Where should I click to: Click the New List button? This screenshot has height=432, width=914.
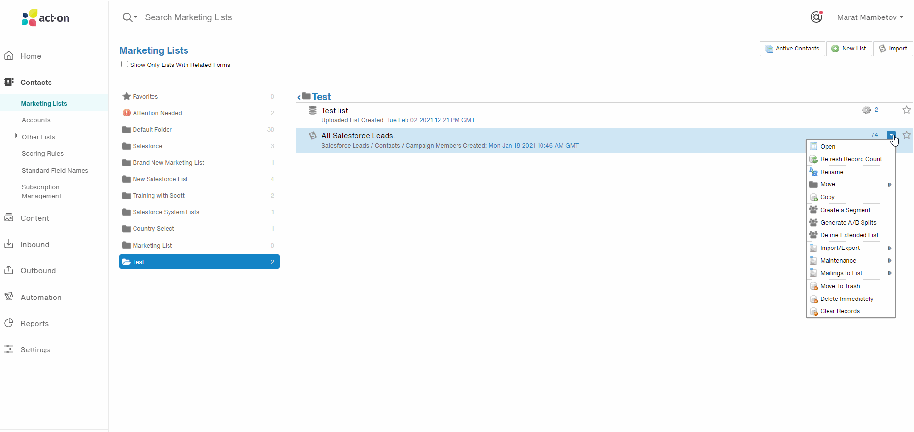(849, 49)
